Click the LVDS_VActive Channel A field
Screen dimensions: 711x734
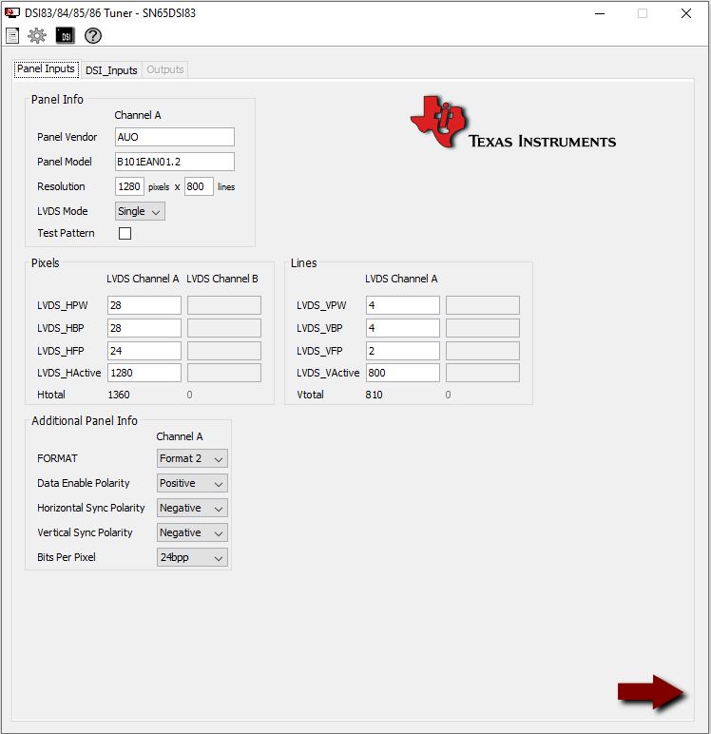402,373
